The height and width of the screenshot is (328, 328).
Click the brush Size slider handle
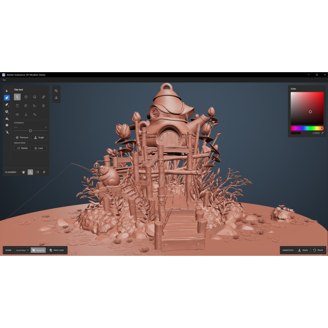(x=30, y=130)
